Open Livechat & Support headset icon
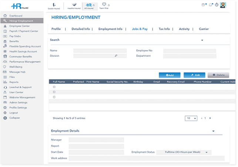Image resolution: width=238 pixels, height=167 pixels. coord(5,87)
